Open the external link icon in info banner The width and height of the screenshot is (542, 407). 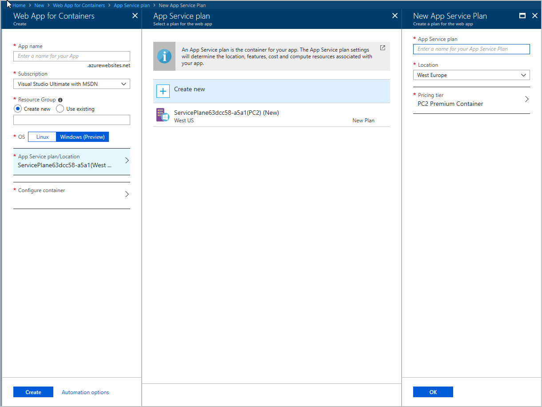[x=383, y=48]
